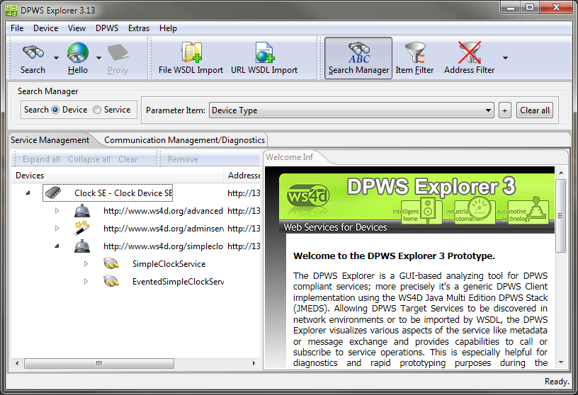Select the SimpleClockService tree item

coord(169,264)
